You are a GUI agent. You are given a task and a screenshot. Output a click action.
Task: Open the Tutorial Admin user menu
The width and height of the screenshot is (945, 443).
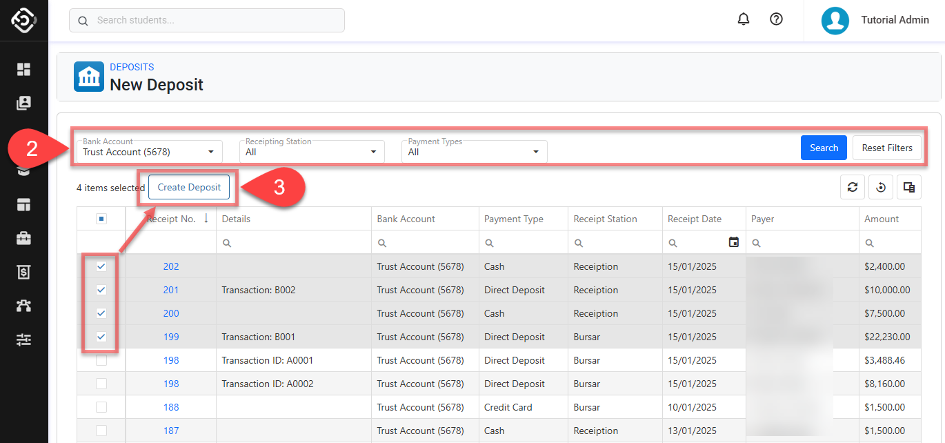tap(875, 20)
